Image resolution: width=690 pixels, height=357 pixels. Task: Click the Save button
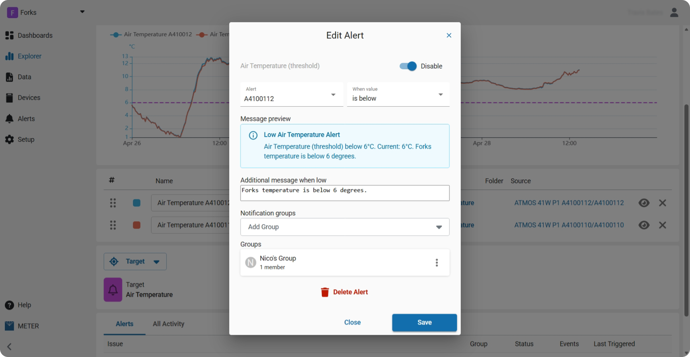click(425, 322)
